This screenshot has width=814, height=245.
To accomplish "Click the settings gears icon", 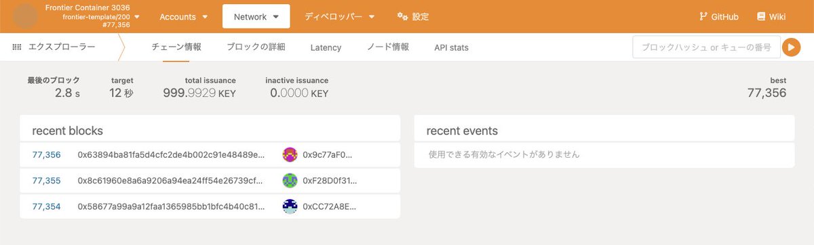I will click(402, 16).
